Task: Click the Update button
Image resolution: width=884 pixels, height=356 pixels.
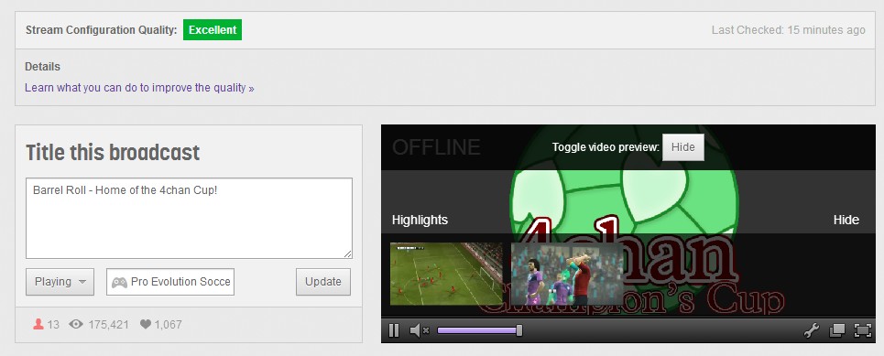Action: (323, 282)
